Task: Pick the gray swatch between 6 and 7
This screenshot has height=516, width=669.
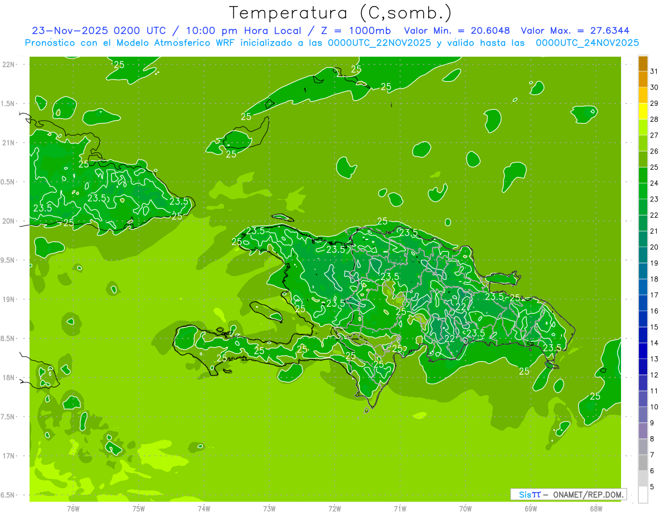Action: (643, 463)
